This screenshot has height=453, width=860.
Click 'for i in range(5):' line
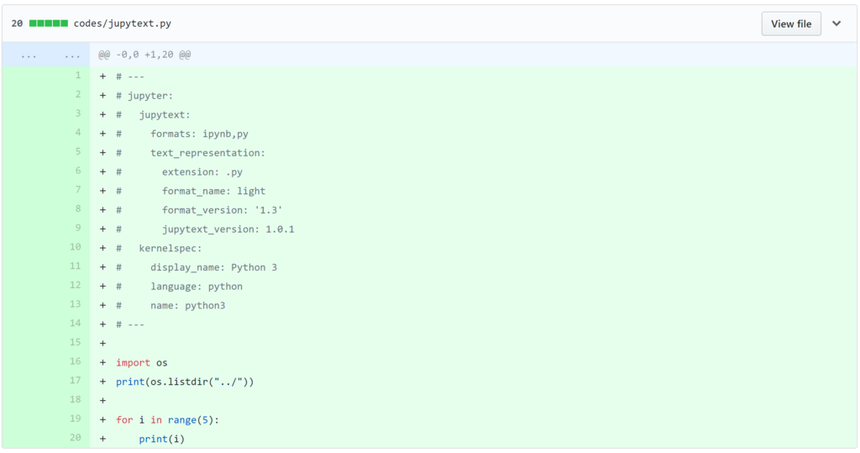(167, 420)
